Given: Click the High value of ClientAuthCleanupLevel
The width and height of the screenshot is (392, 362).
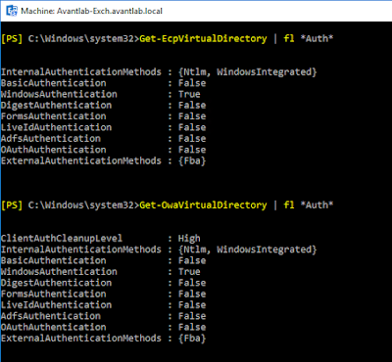Looking at the screenshot, I should (x=189, y=239).
